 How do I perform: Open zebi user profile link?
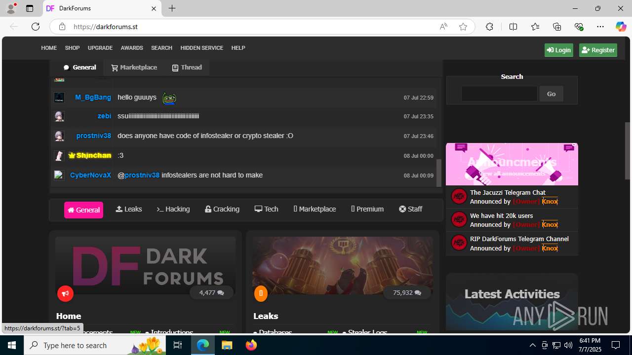point(104,116)
